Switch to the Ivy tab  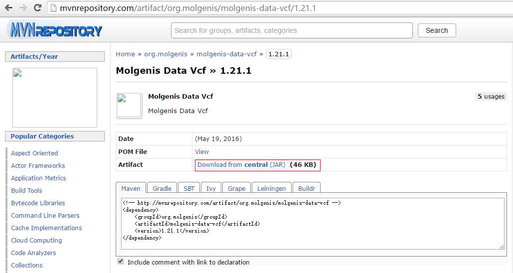pyautogui.click(x=211, y=188)
